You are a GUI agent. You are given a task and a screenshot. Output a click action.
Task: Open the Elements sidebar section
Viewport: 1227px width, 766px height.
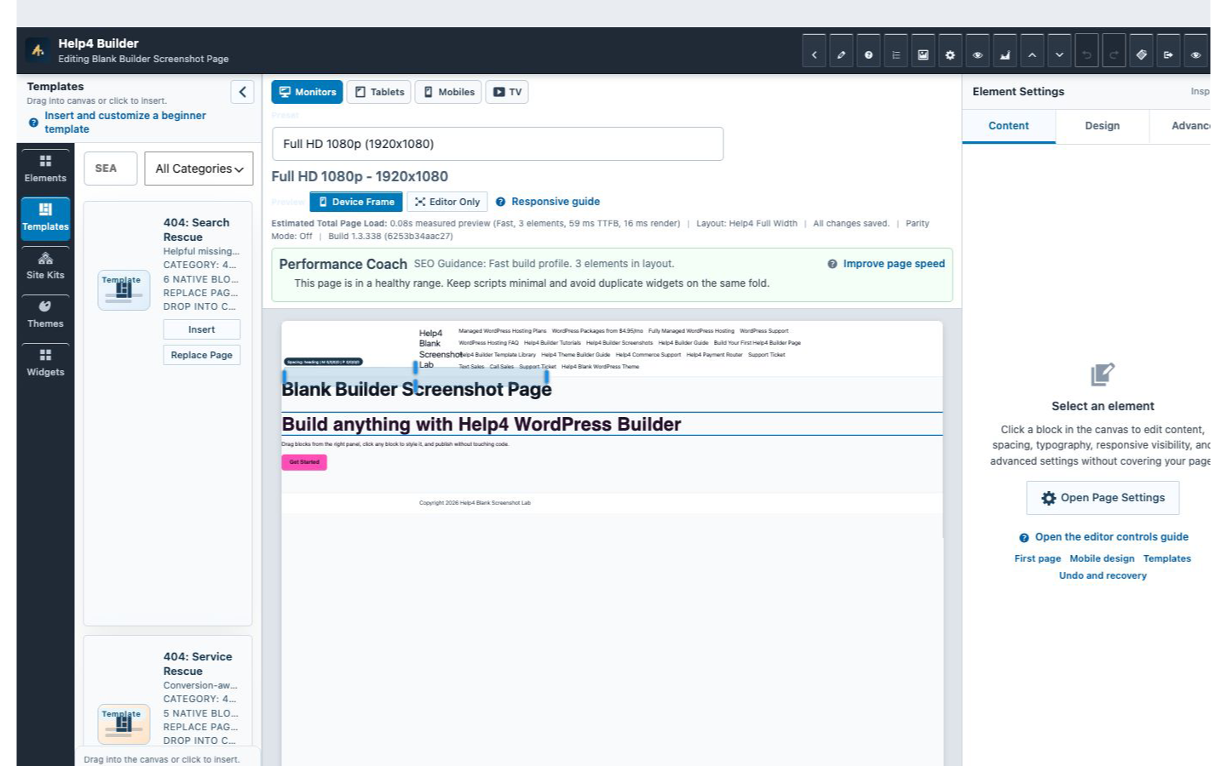tap(45, 169)
